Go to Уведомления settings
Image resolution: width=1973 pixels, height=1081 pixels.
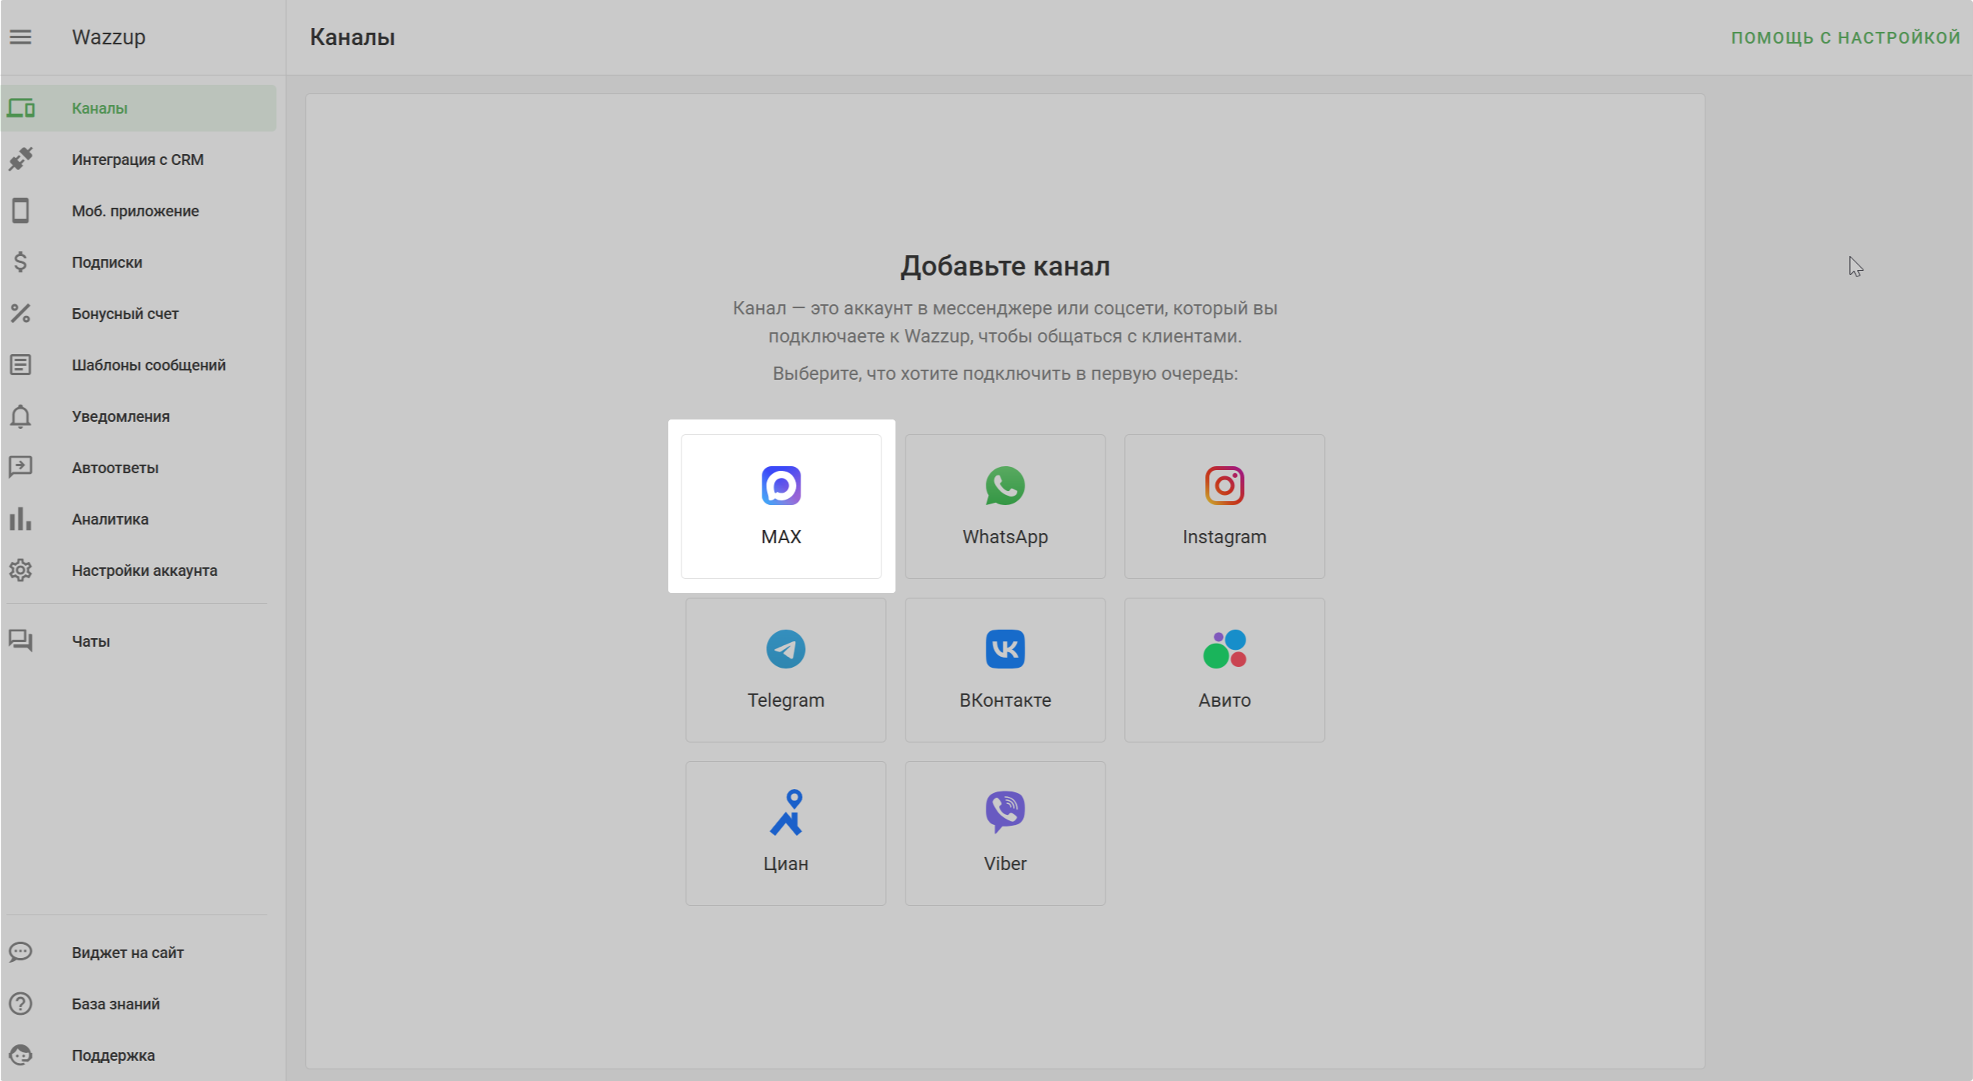coord(138,416)
